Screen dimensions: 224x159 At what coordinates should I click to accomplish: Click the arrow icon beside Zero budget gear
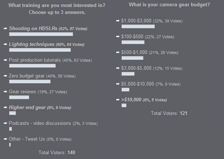point(6,76)
